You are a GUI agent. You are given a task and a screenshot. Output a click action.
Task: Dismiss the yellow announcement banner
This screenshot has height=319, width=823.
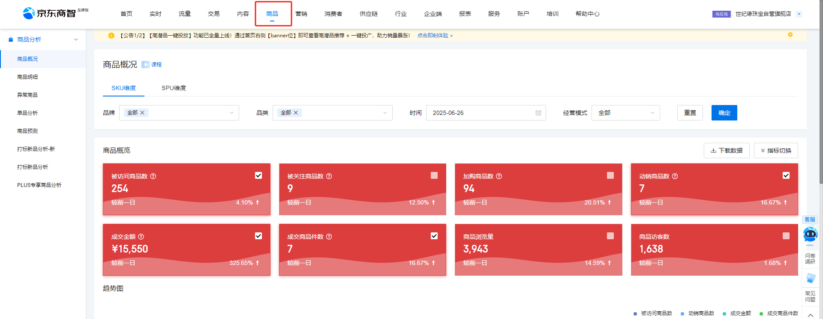[790, 35]
